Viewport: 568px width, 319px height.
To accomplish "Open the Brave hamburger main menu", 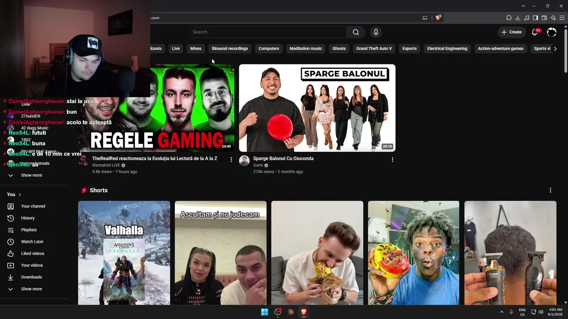I will point(562,18).
